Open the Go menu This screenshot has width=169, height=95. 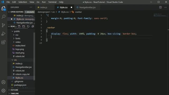(x=38, y=2)
